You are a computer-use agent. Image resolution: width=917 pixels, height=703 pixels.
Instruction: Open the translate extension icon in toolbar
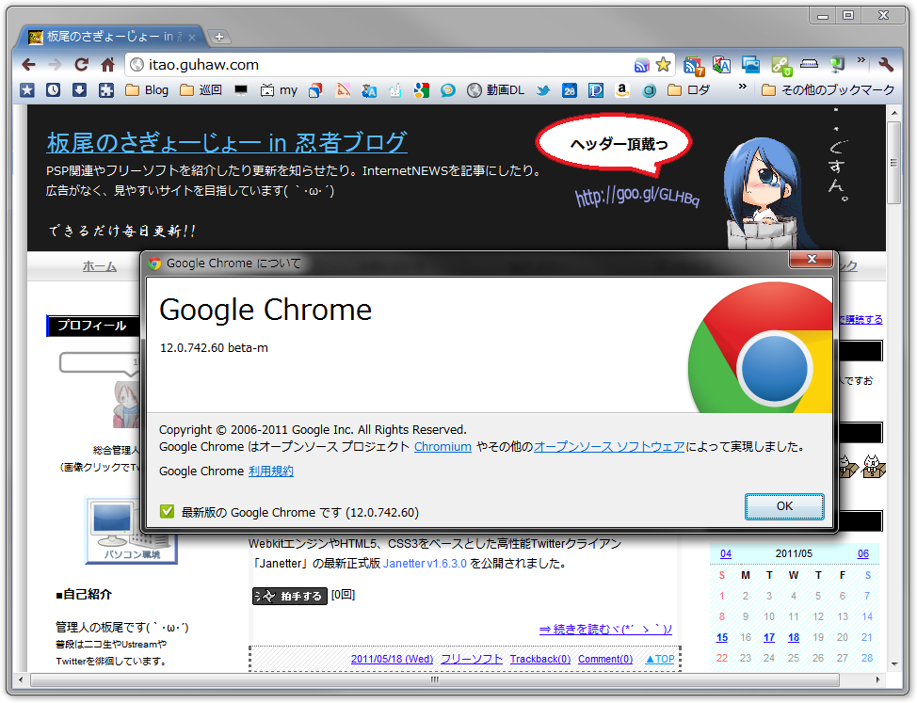722,65
